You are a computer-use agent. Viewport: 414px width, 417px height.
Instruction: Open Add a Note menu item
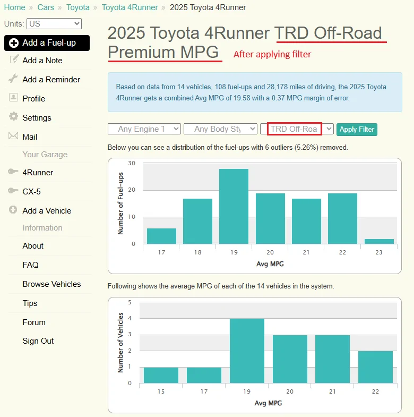42,61
